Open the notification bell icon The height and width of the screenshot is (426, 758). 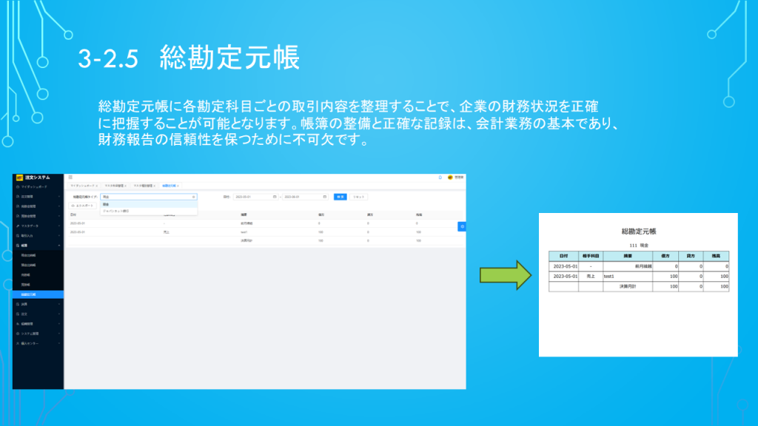(x=440, y=177)
